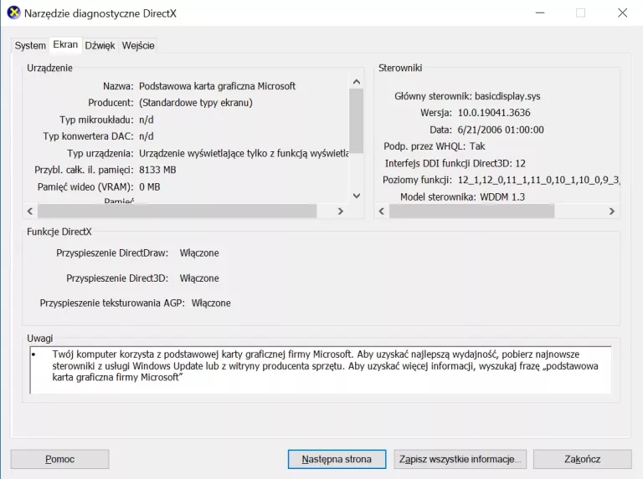Select the Ekran tab

(65, 44)
